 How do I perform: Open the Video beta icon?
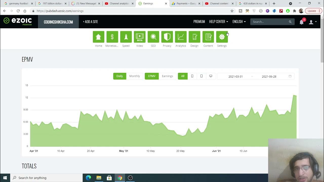coord(139,37)
